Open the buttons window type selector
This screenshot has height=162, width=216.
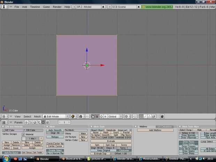click(5, 122)
